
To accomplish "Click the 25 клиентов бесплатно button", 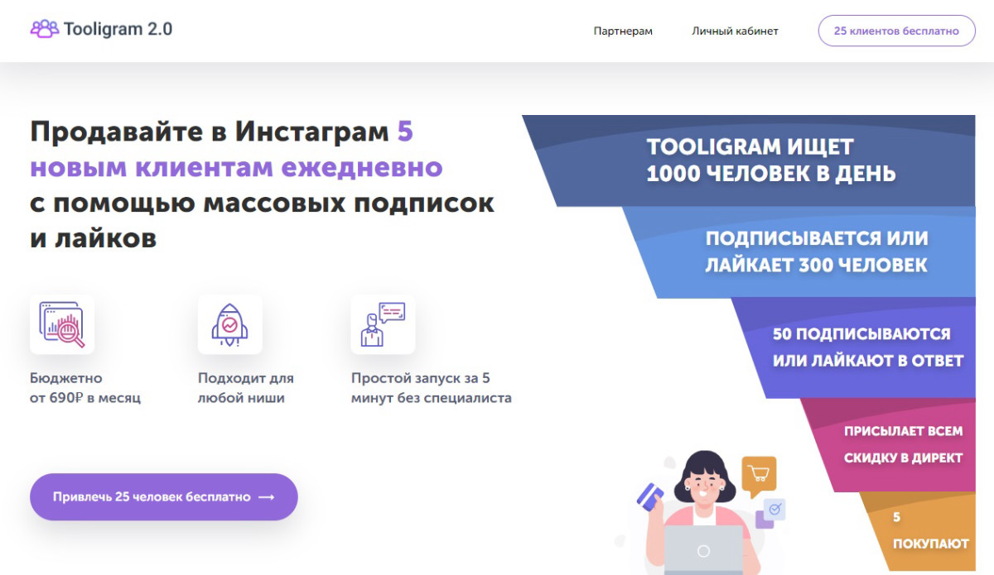I will [896, 31].
